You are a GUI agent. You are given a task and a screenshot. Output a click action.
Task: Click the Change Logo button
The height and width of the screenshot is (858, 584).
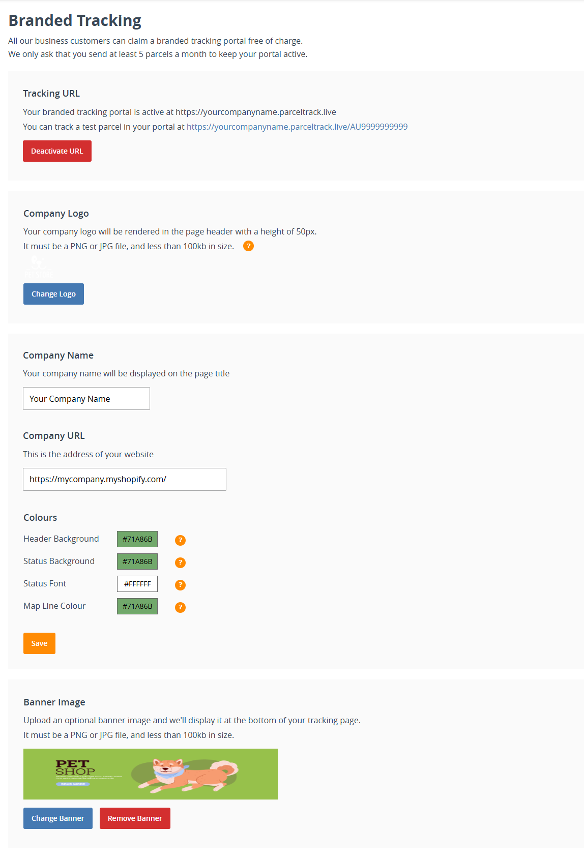pos(53,294)
